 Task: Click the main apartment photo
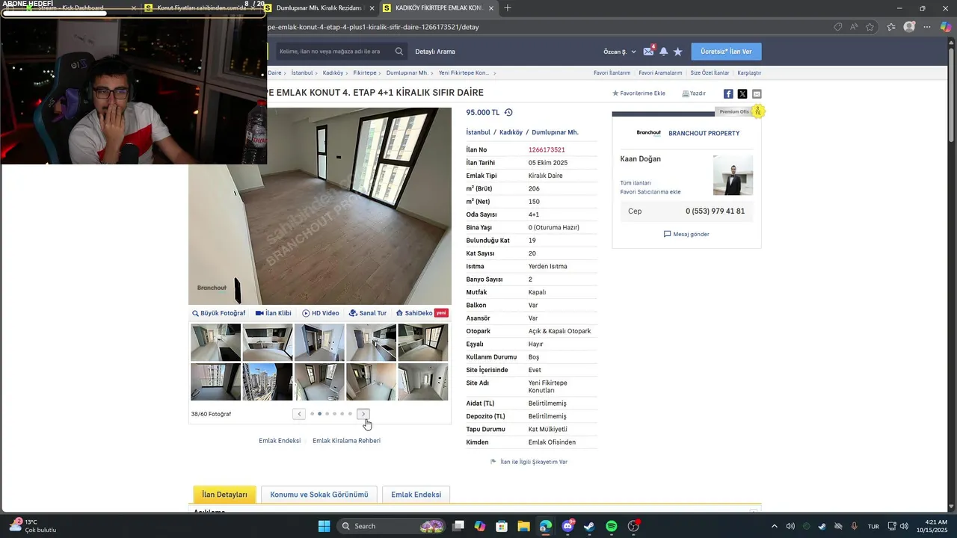(x=320, y=206)
